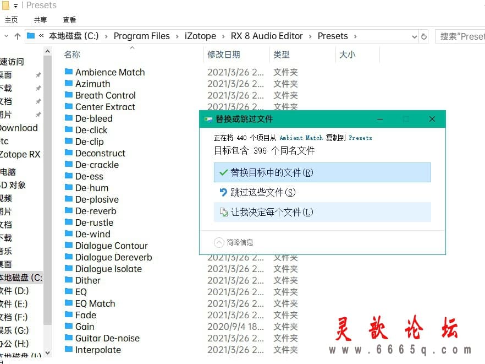Navigate to Program Files in address bar
The height and width of the screenshot is (364, 485).
click(x=142, y=36)
